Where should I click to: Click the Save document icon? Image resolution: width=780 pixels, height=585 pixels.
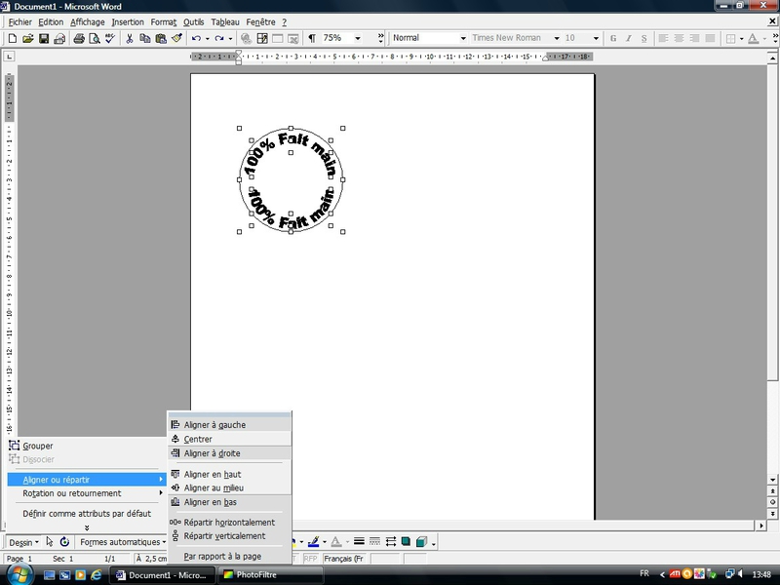45,38
